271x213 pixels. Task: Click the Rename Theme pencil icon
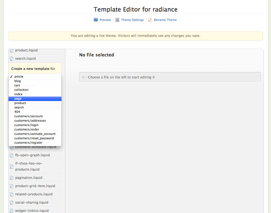point(150,20)
